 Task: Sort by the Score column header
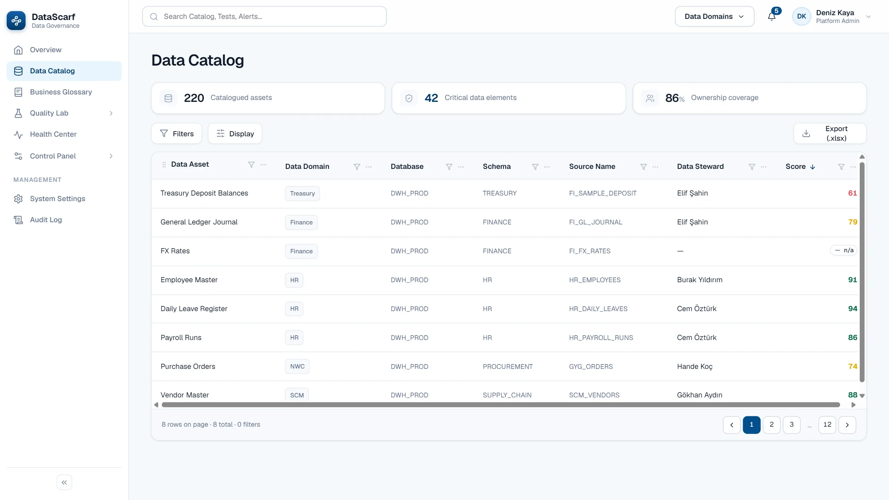coord(800,167)
